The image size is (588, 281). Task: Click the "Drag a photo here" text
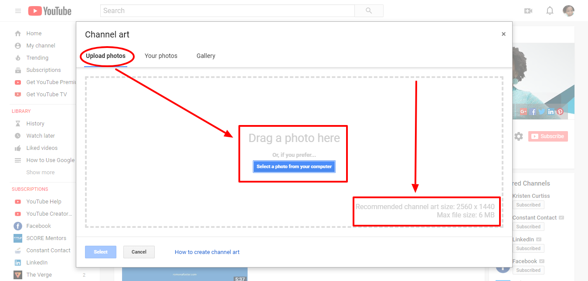[x=294, y=138]
